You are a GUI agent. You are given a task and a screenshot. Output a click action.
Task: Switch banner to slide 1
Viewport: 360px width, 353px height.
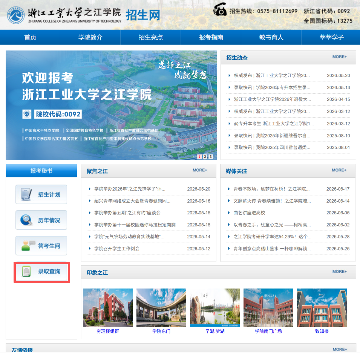coord(199,156)
